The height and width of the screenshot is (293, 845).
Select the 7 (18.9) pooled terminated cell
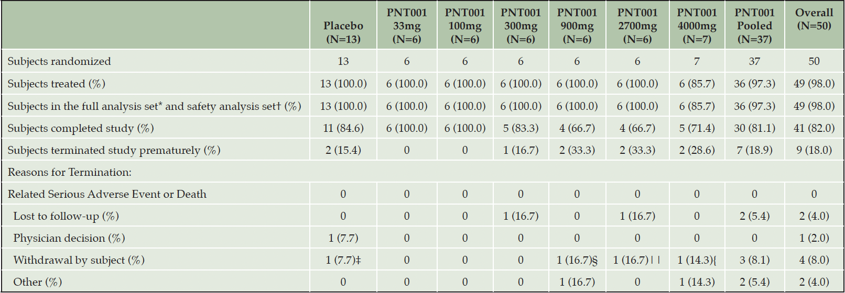[x=754, y=150]
